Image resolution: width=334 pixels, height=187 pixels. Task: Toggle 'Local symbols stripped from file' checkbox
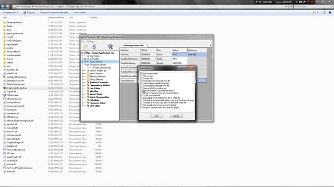(x=141, y=86)
